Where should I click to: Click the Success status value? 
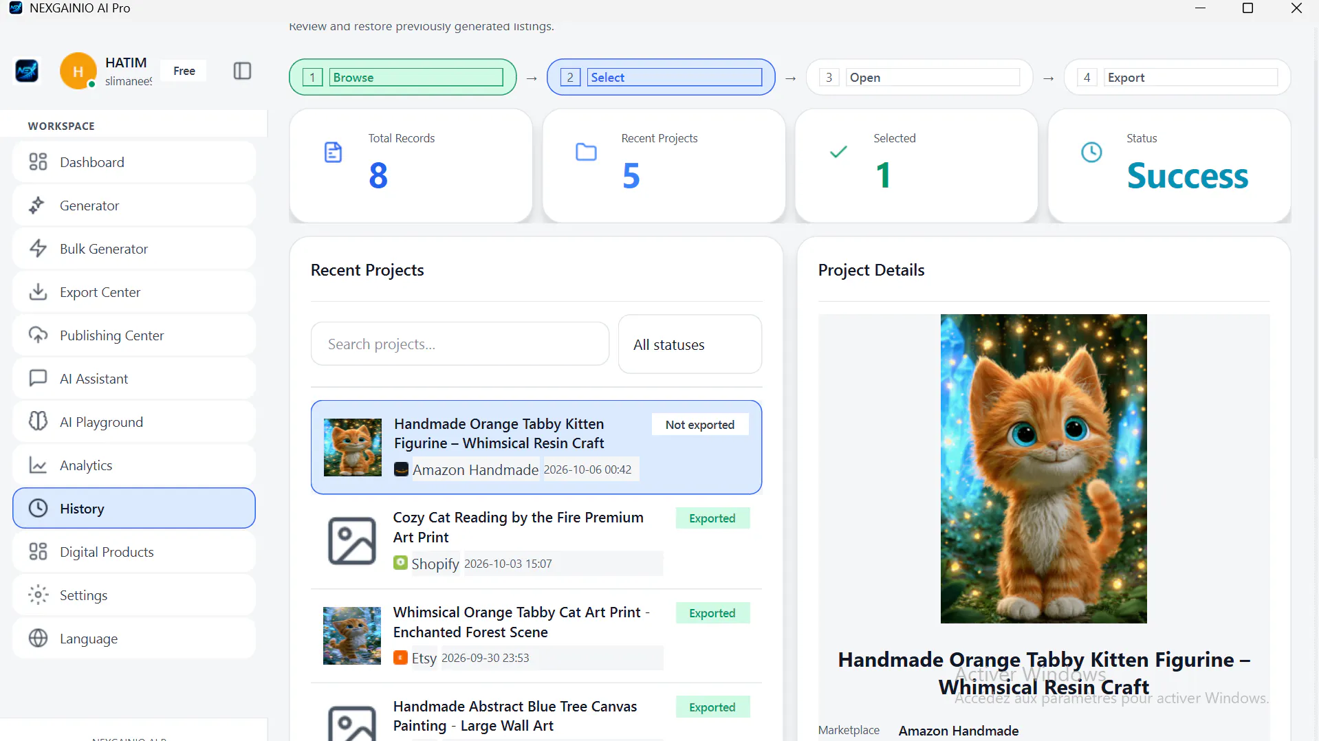(1188, 176)
